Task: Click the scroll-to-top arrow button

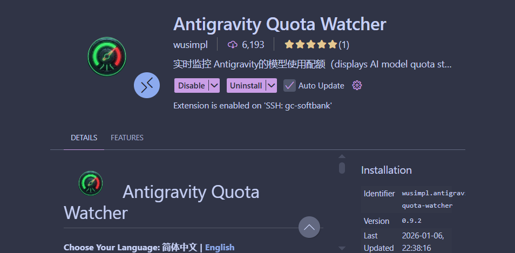Action: click(309, 227)
